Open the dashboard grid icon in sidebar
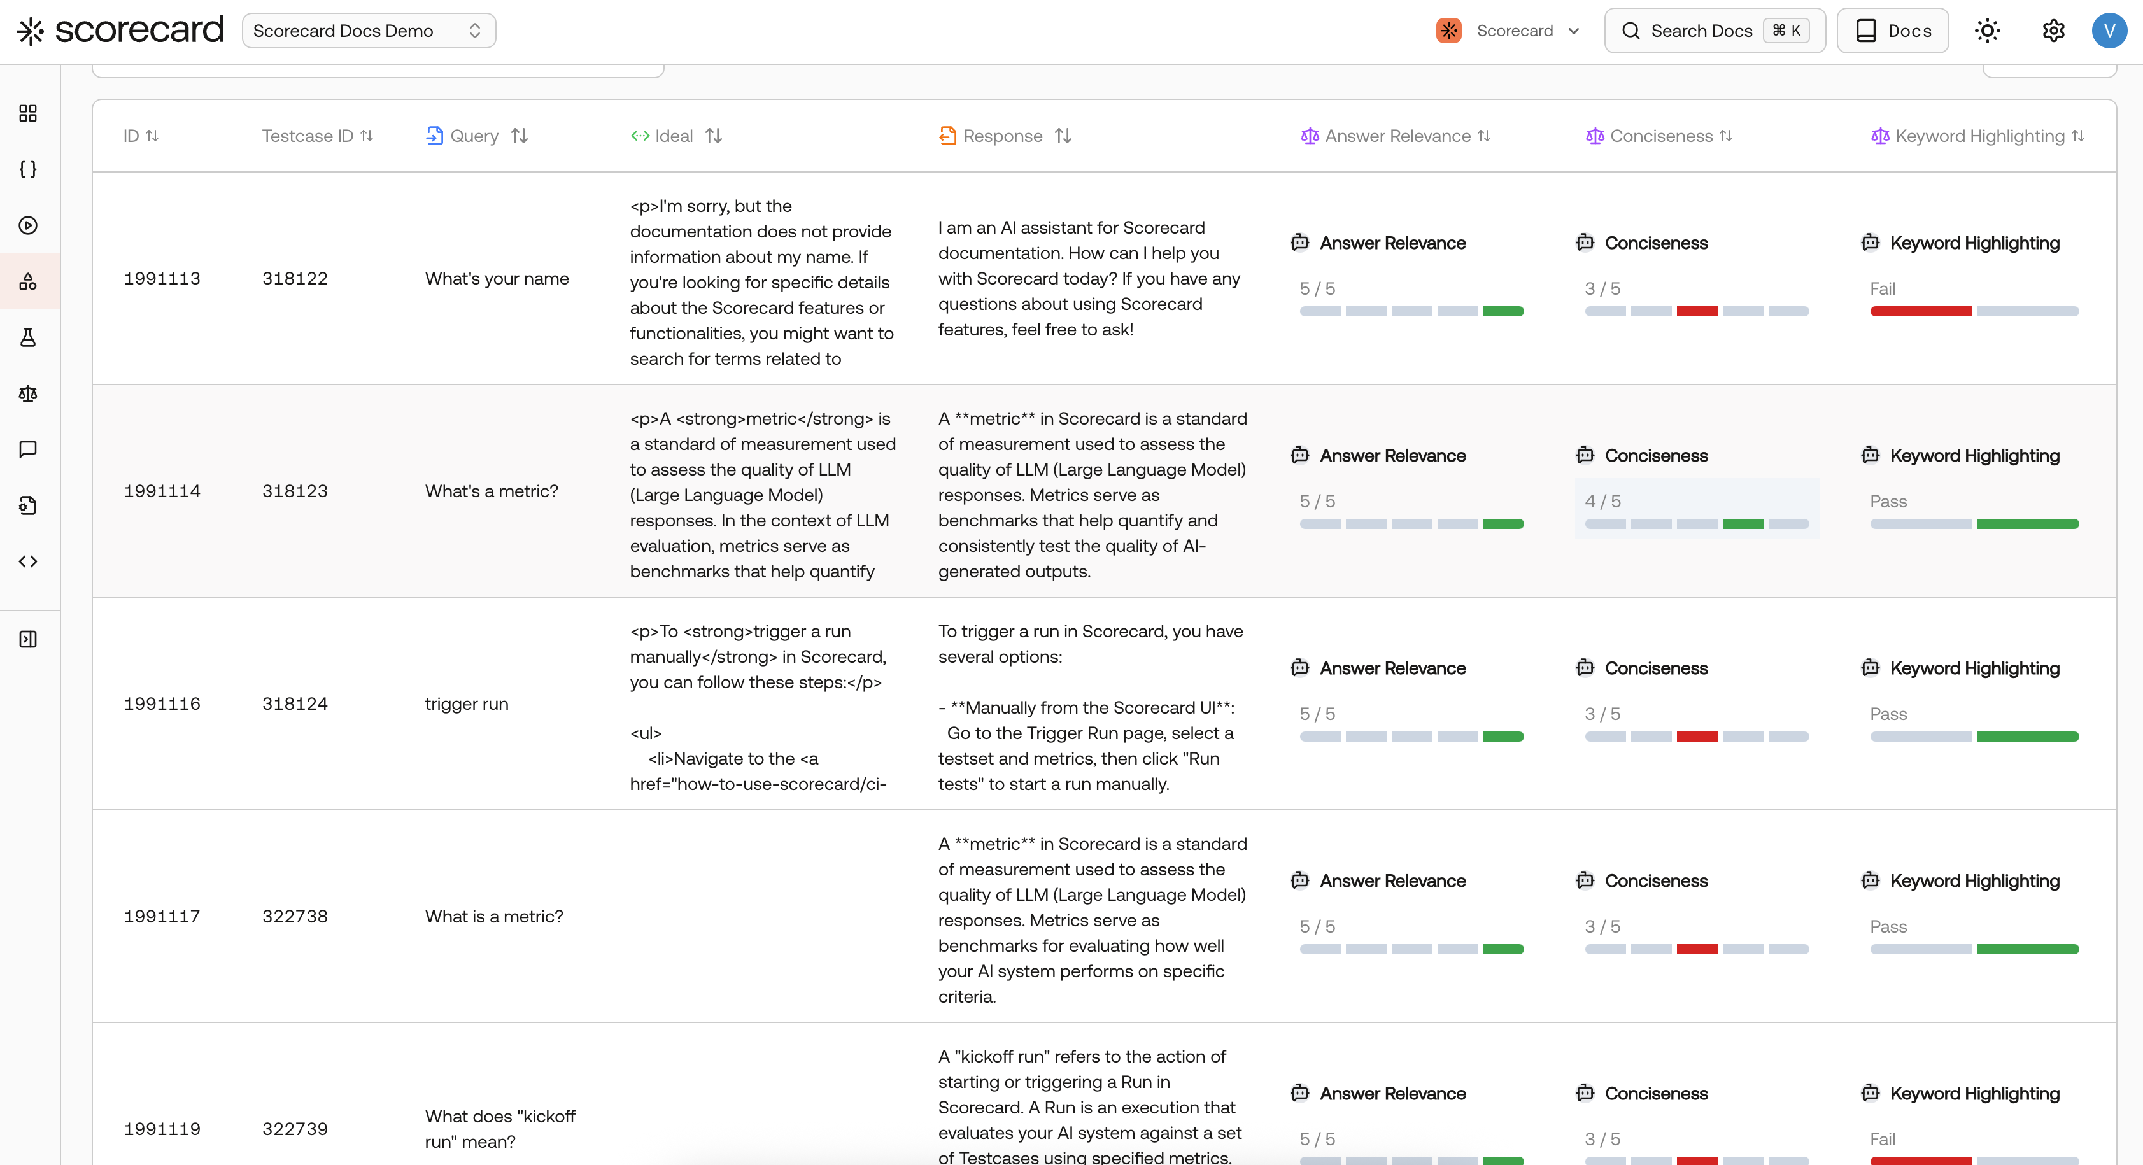The image size is (2143, 1165). 28,113
